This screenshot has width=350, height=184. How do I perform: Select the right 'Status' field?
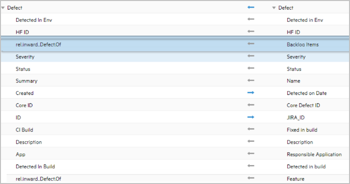tap(294, 69)
